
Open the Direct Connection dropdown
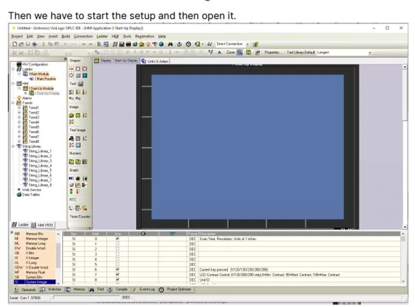point(247,44)
